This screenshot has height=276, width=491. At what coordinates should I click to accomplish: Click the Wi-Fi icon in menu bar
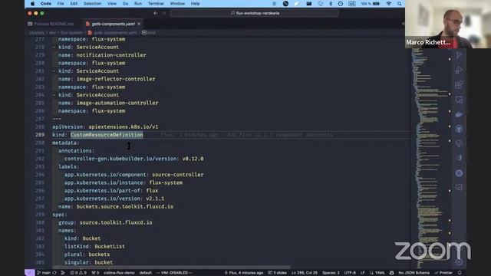[x=389, y=4]
